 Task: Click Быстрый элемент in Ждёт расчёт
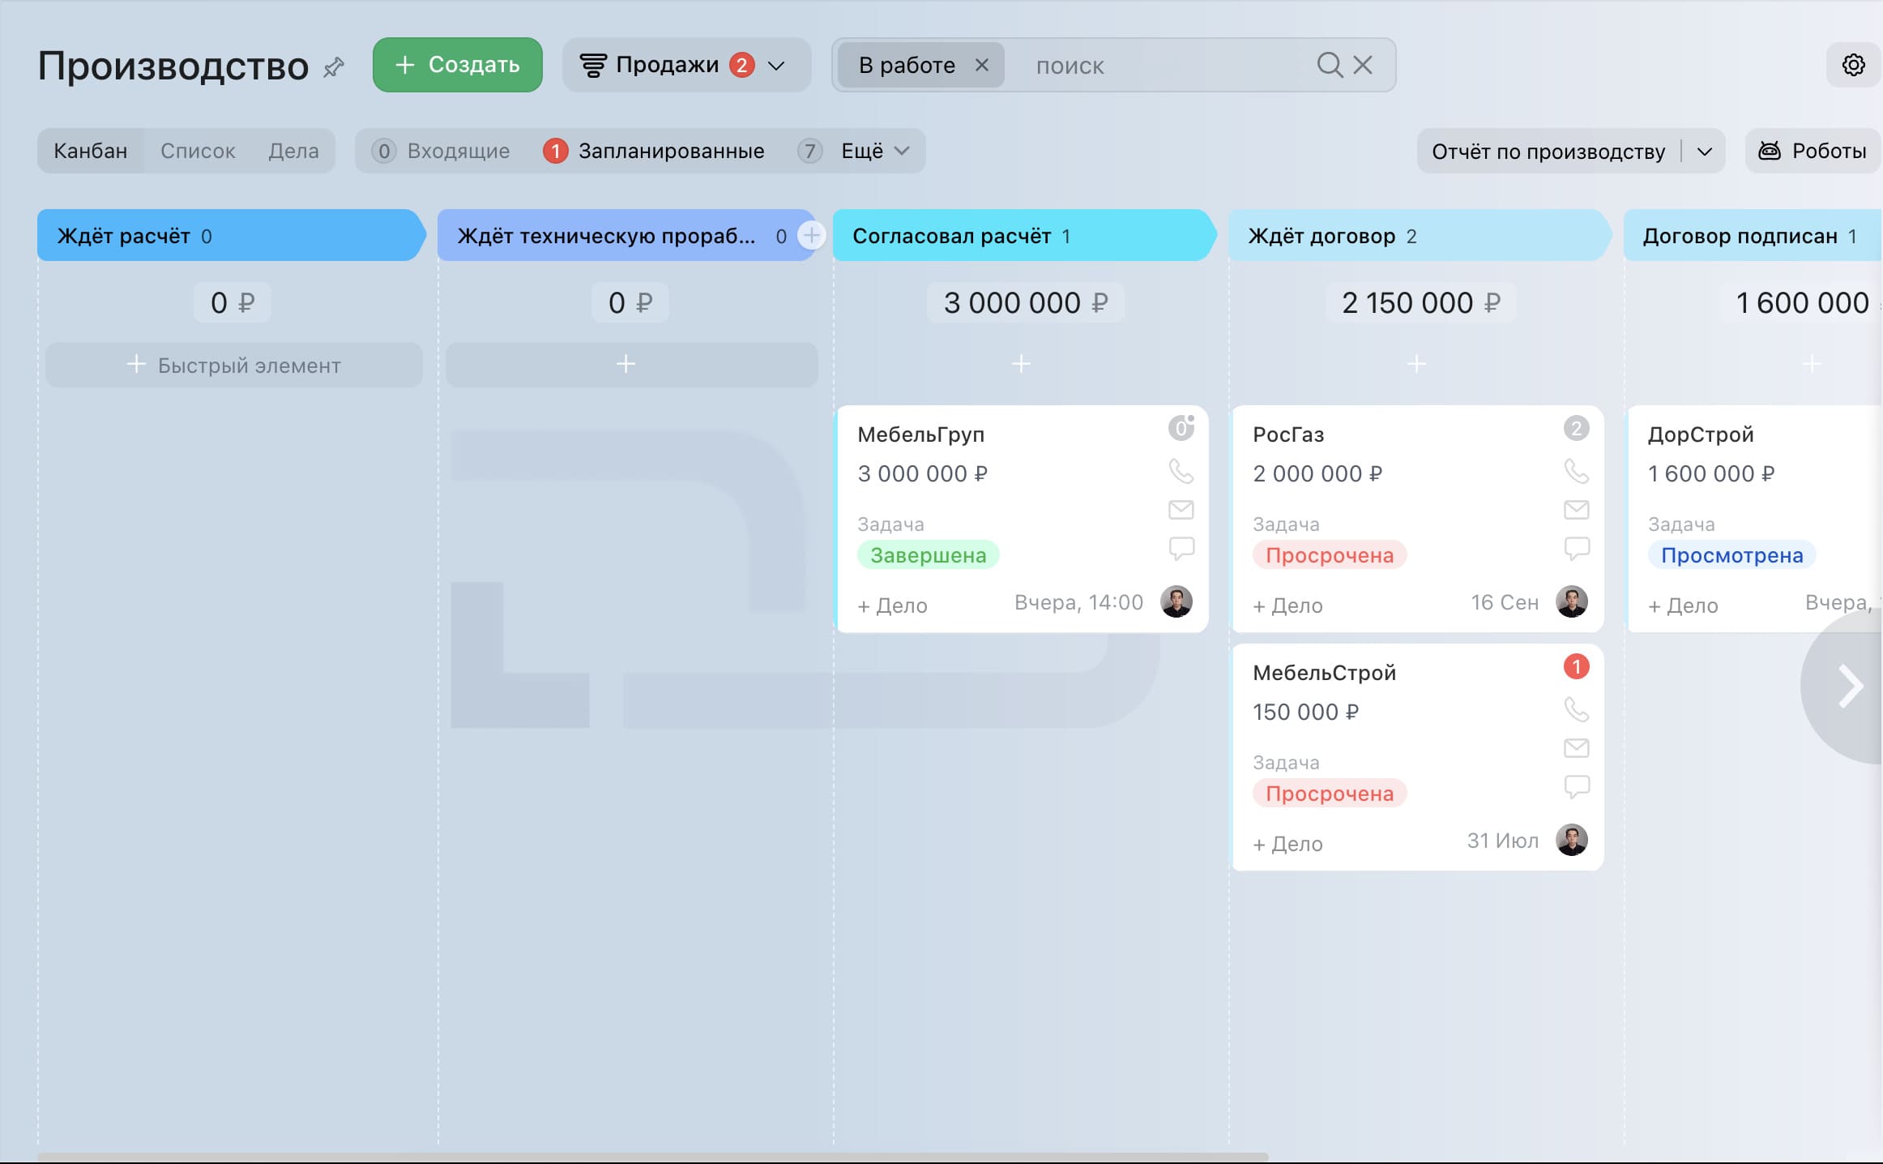pyautogui.click(x=234, y=365)
